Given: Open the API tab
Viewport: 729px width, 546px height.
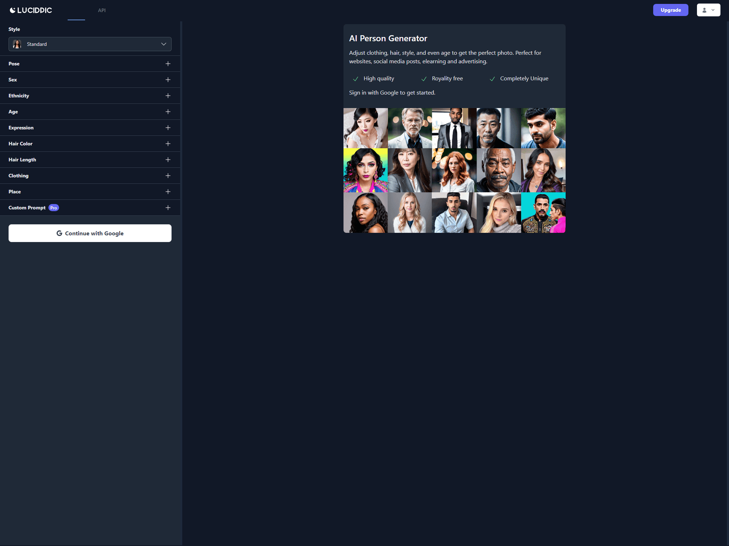Looking at the screenshot, I should click(x=102, y=10).
